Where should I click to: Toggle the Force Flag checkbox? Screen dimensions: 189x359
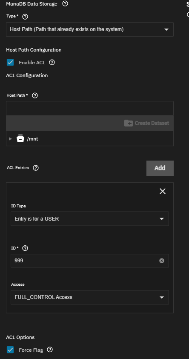click(x=10, y=350)
